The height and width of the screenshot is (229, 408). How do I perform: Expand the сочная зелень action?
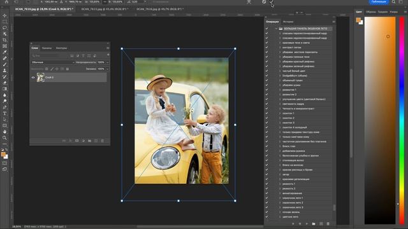(280, 212)
